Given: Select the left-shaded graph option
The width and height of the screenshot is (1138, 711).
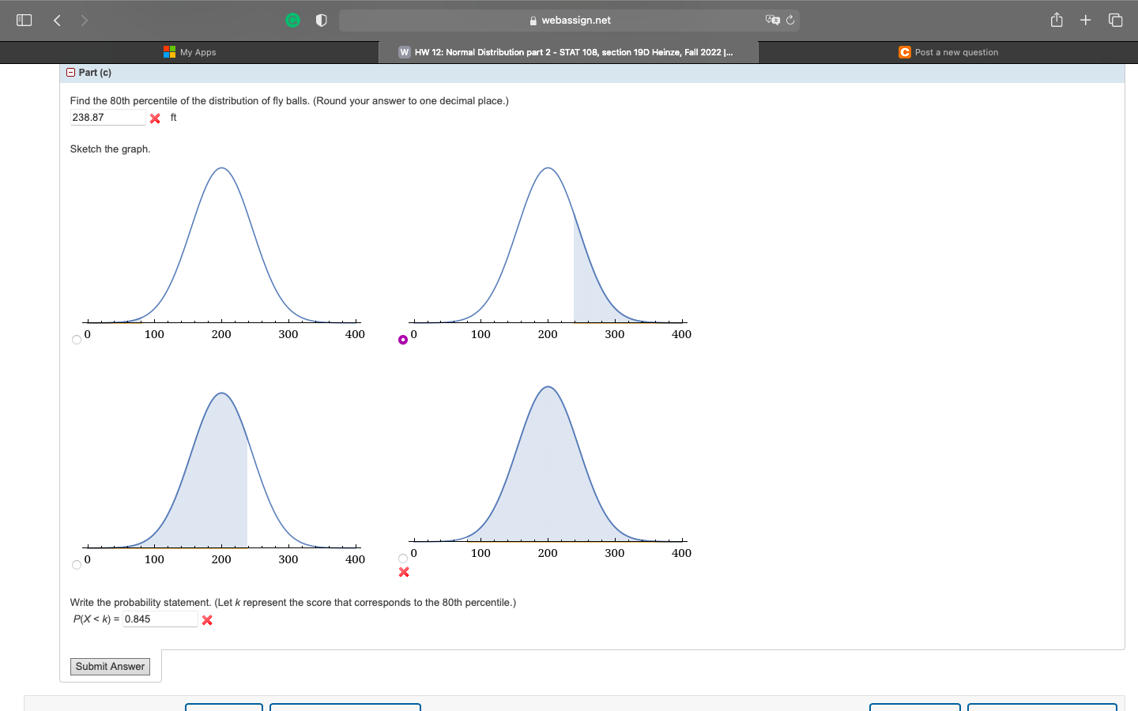Looking at the screenshot, I should (77, 565).
